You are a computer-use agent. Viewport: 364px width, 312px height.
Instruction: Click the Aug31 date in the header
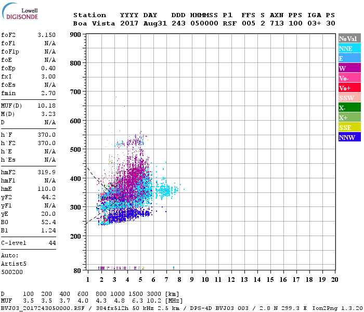click(x=155, y=23)
